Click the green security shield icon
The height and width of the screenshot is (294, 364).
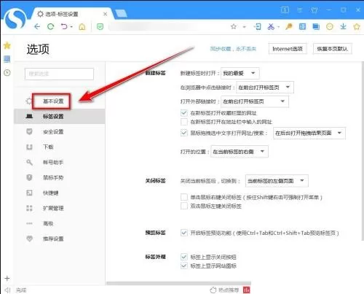tap(100, 26)
